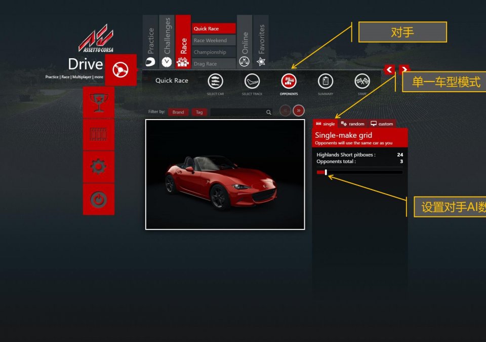Open the trophy career section
The height and width of the screenshot is (342, 486).
[x=99, y=102]
